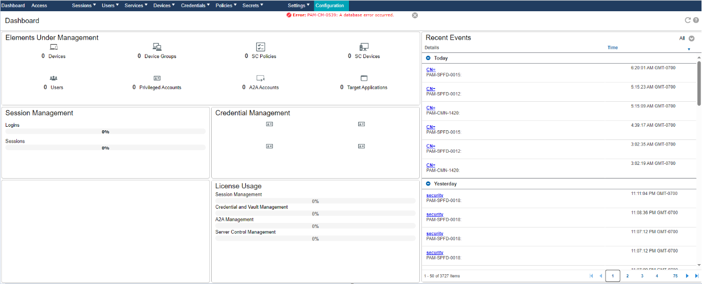
Task: Go to page 2 of events
Action: pos(627,276)
